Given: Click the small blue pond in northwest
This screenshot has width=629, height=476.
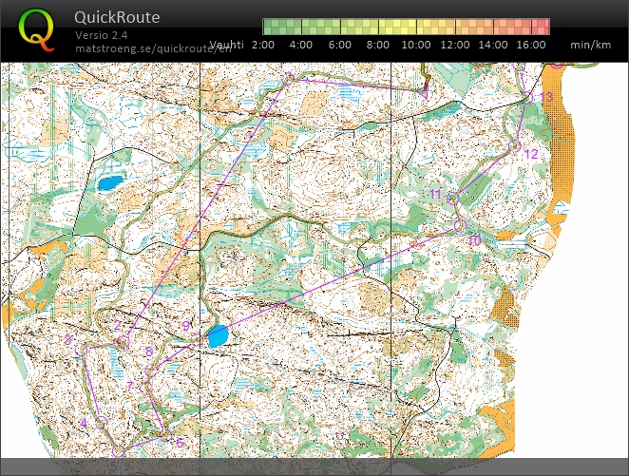Looking at the screenshot, I should (108, 182).
